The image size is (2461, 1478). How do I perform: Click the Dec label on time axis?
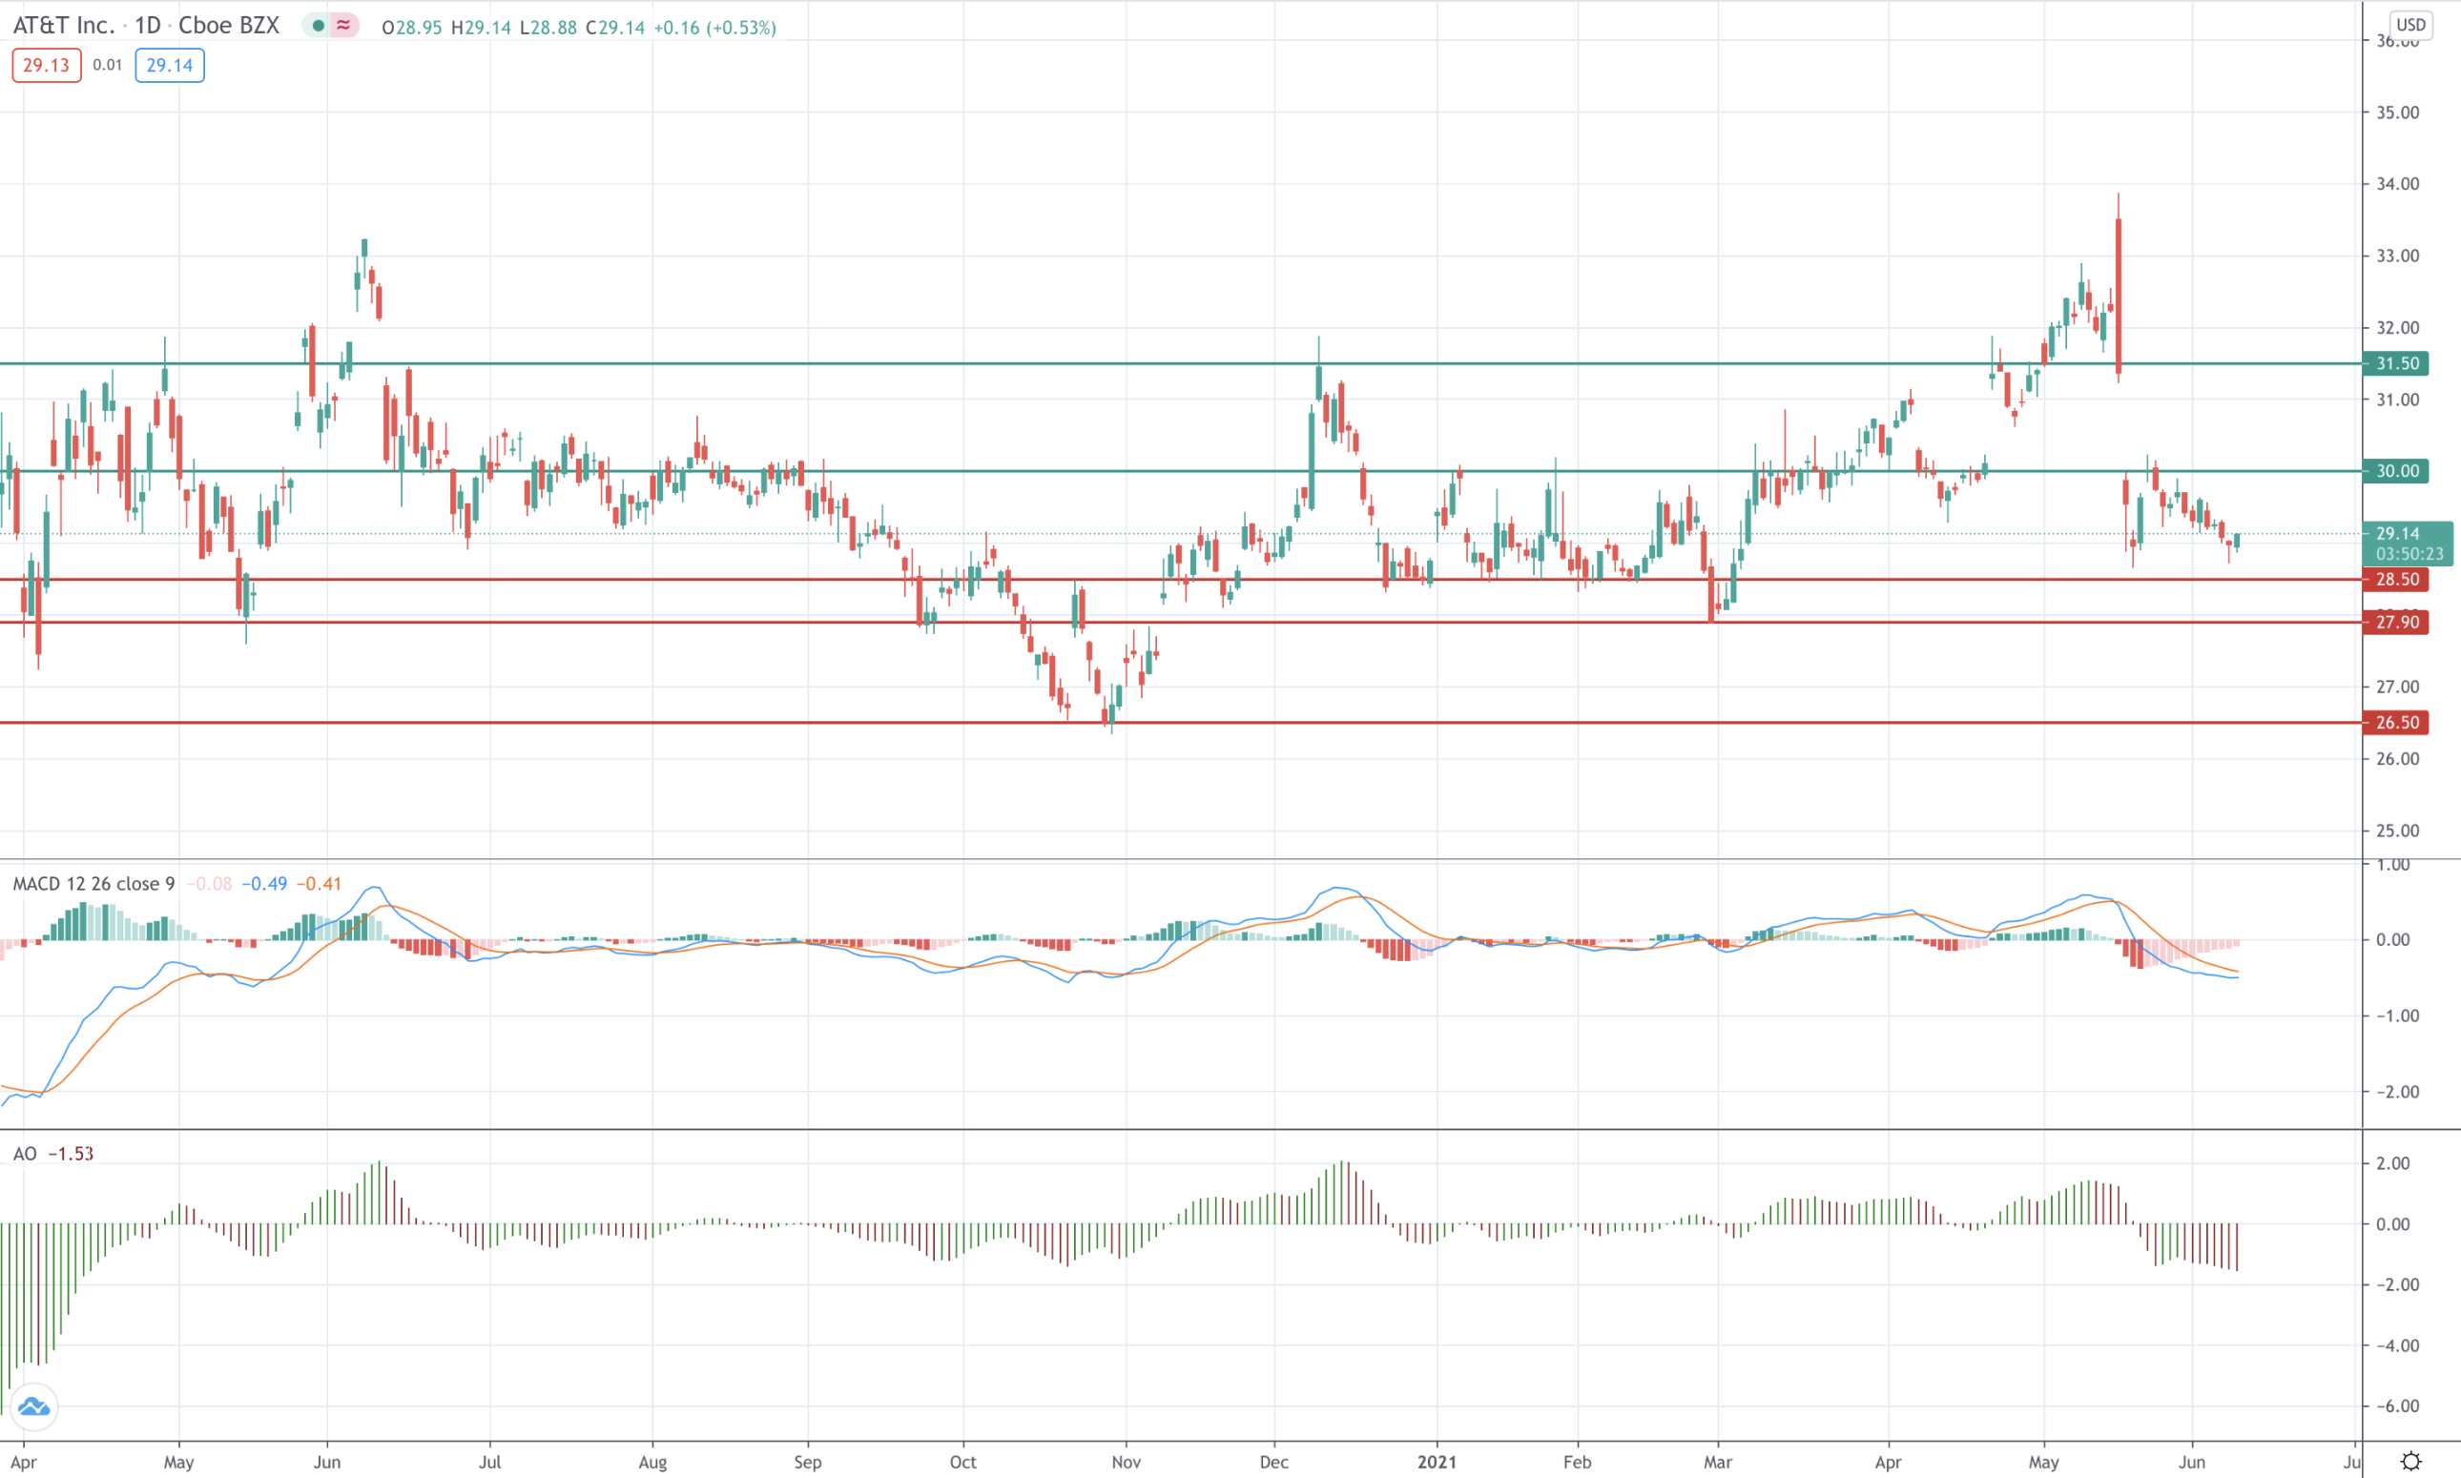(1273, 1462)
